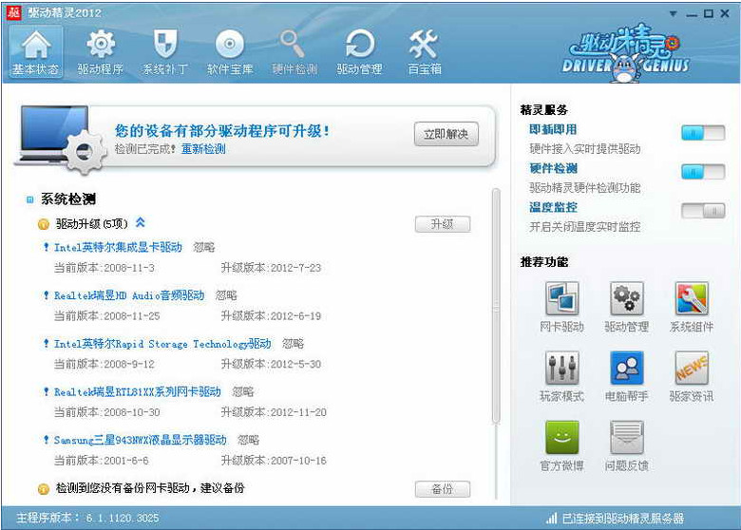Click the laptop and gear status image
The width and height of the screenshot is (741, 530).
(59, 140)
